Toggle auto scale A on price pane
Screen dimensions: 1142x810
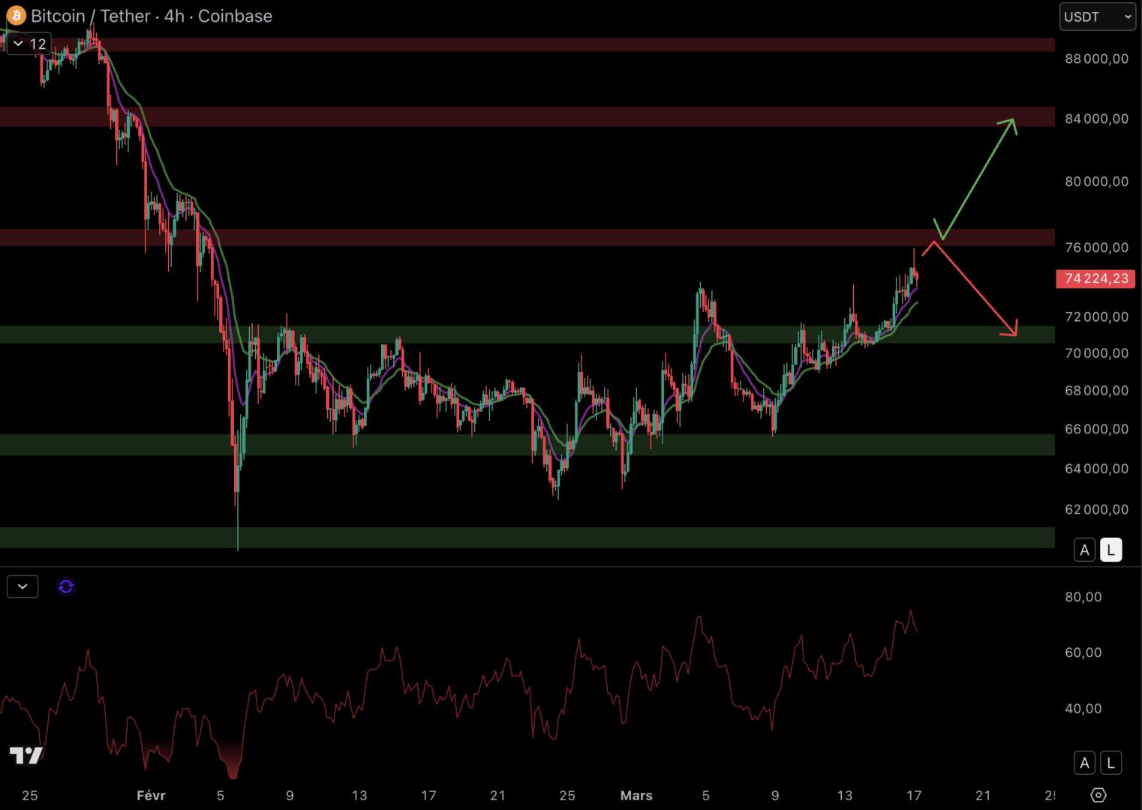(1084, 550)
